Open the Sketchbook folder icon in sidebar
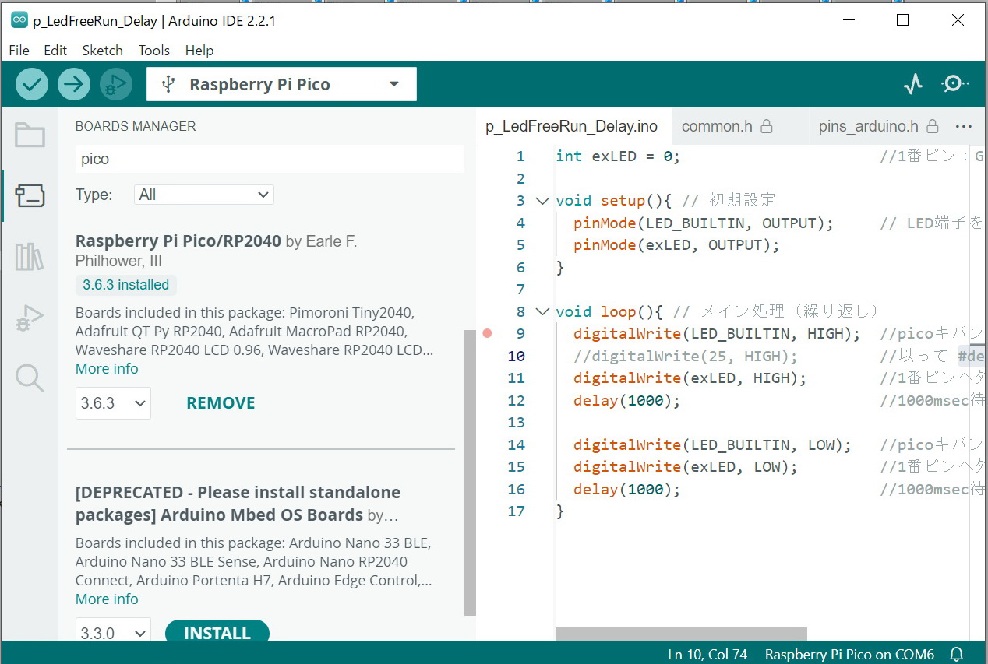Viewport: 988px width, 664px height. coord(30,135)
